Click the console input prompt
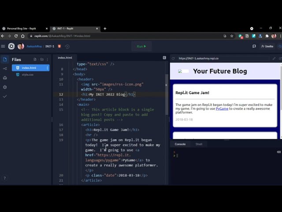The image size is (282, 212). (x=177, y=155)
